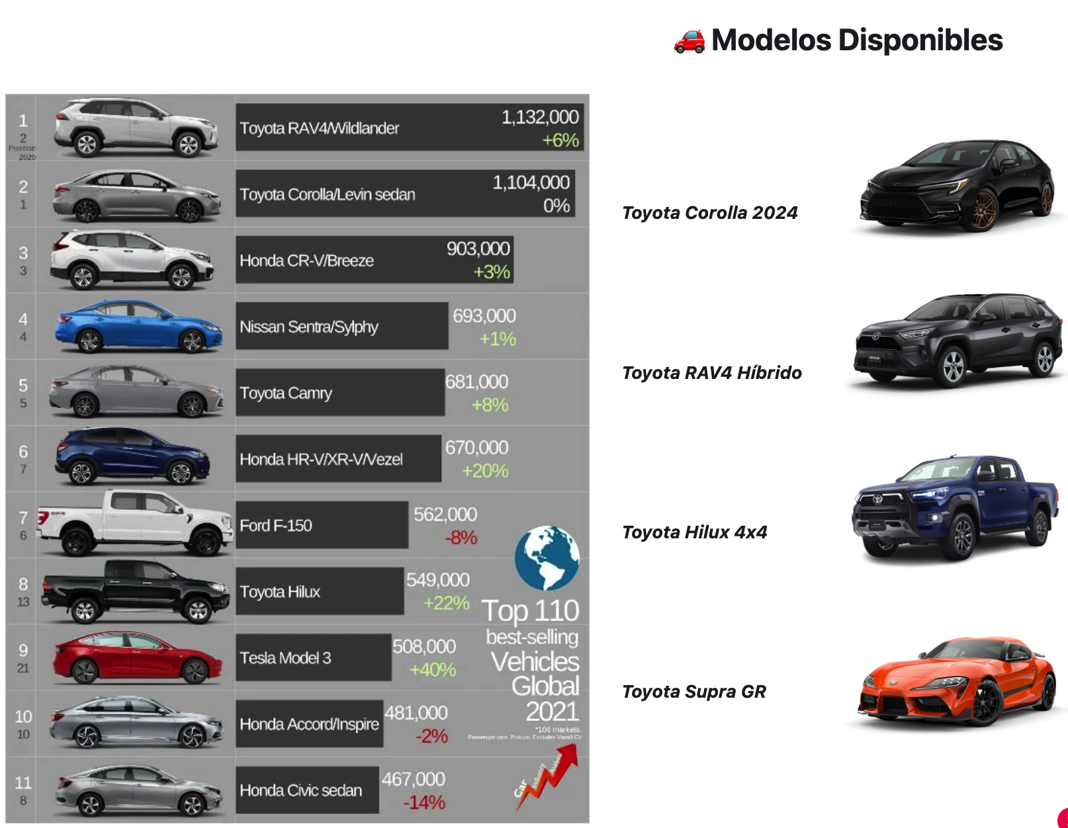Click the red arrow Car Industry Analysis logo

click(547, 777)
